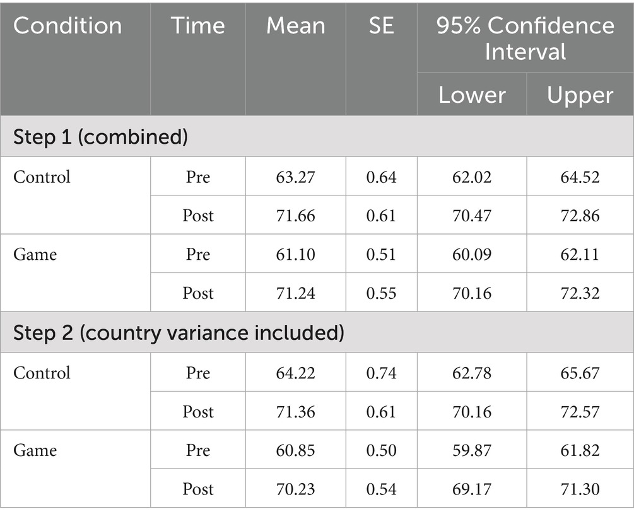Select the Step 2 (country variance included) row
The width and height of the screenshot is (634, 519).
(179, 332)
